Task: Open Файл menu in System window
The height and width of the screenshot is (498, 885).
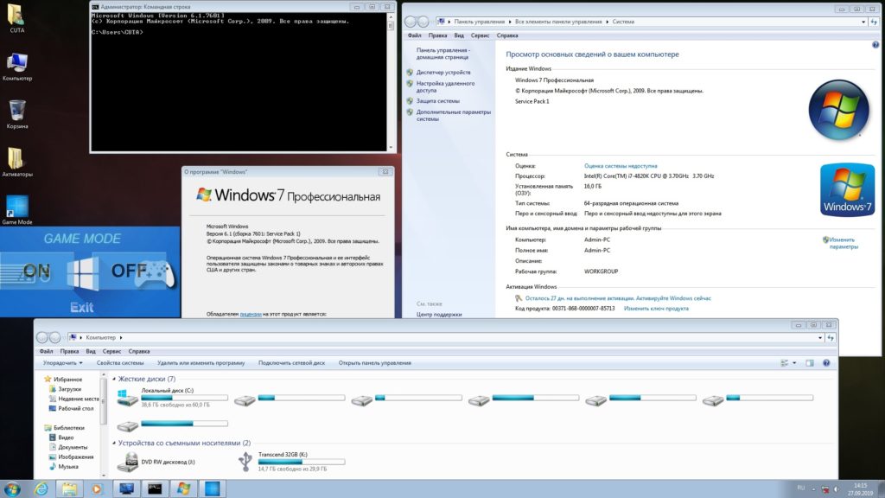Action: click(x=414, y=35)
